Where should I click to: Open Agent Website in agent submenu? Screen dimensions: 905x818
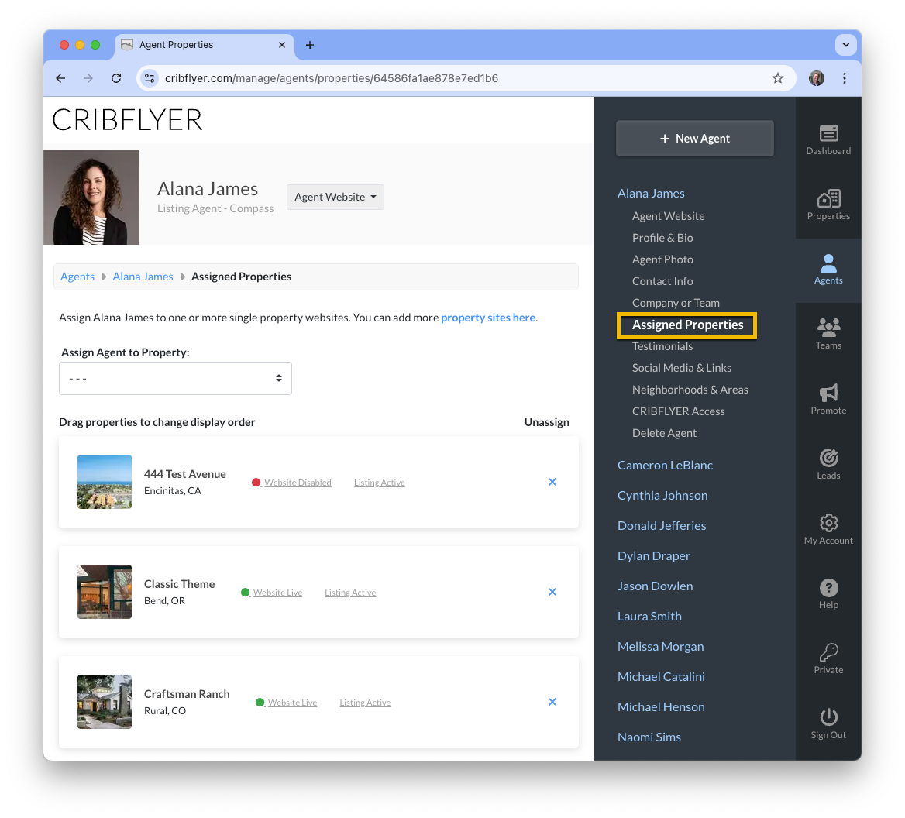(669, 216)
